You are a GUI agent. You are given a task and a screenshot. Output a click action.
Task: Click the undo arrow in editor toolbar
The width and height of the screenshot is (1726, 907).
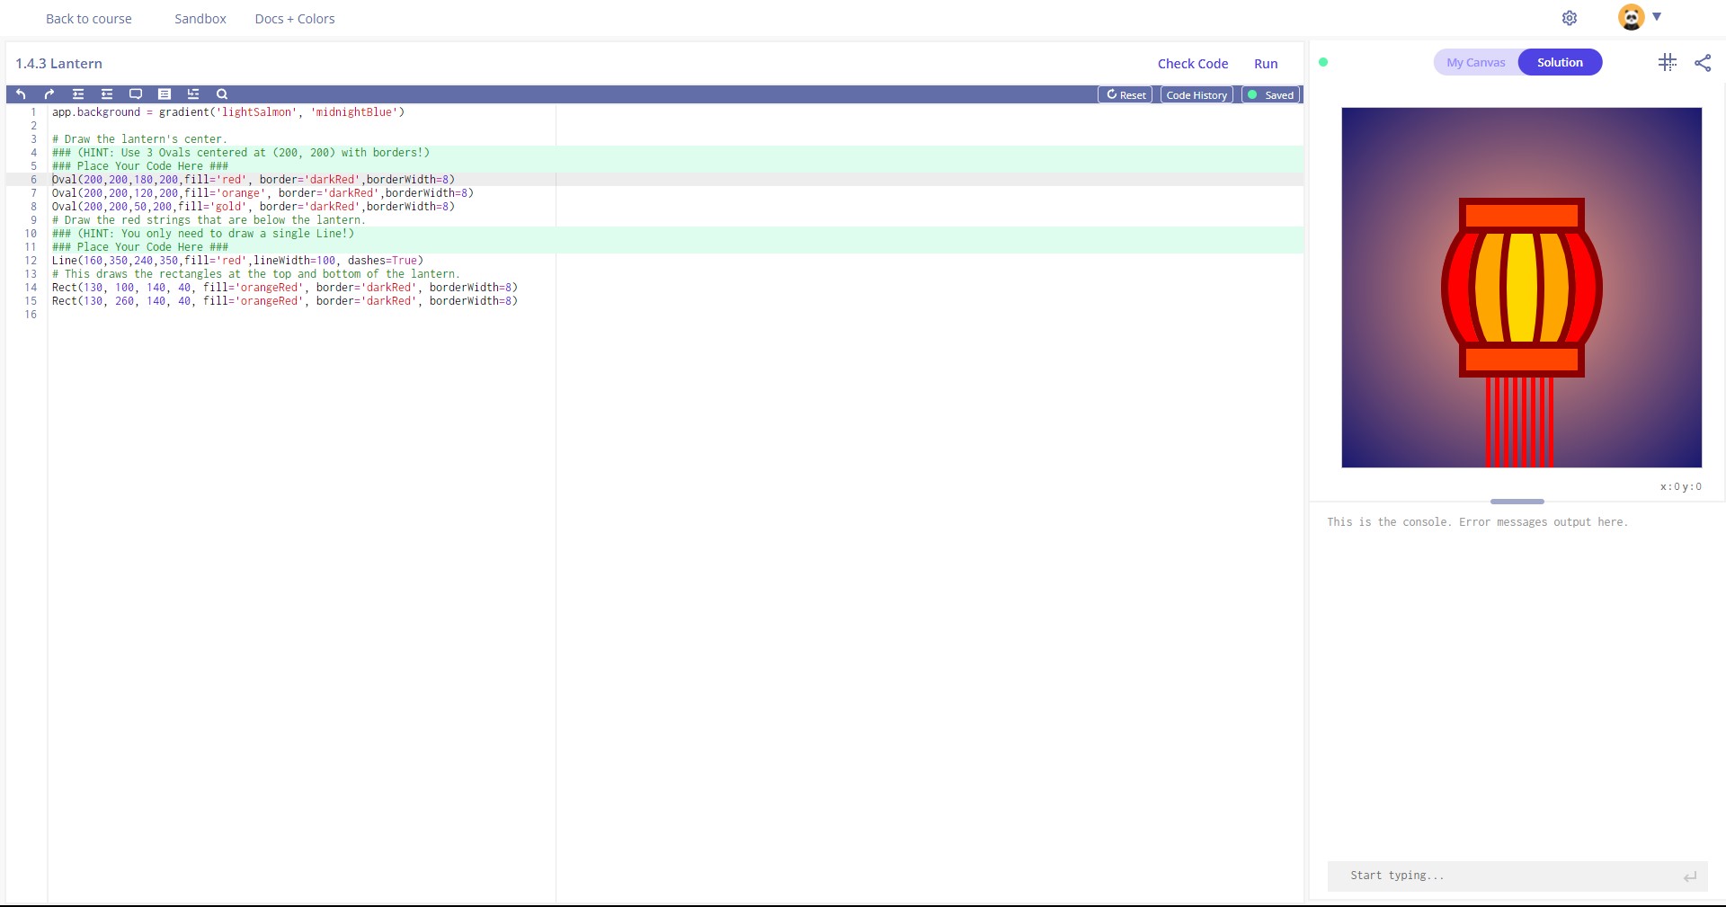[x=21, y=94]
